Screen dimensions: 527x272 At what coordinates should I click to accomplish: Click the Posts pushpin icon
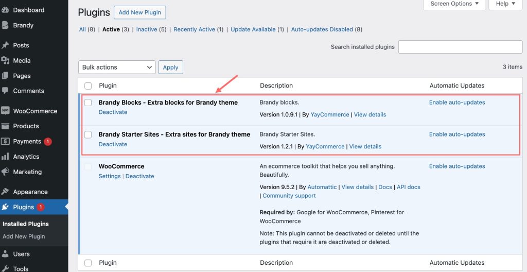click(x=5, y=45)
